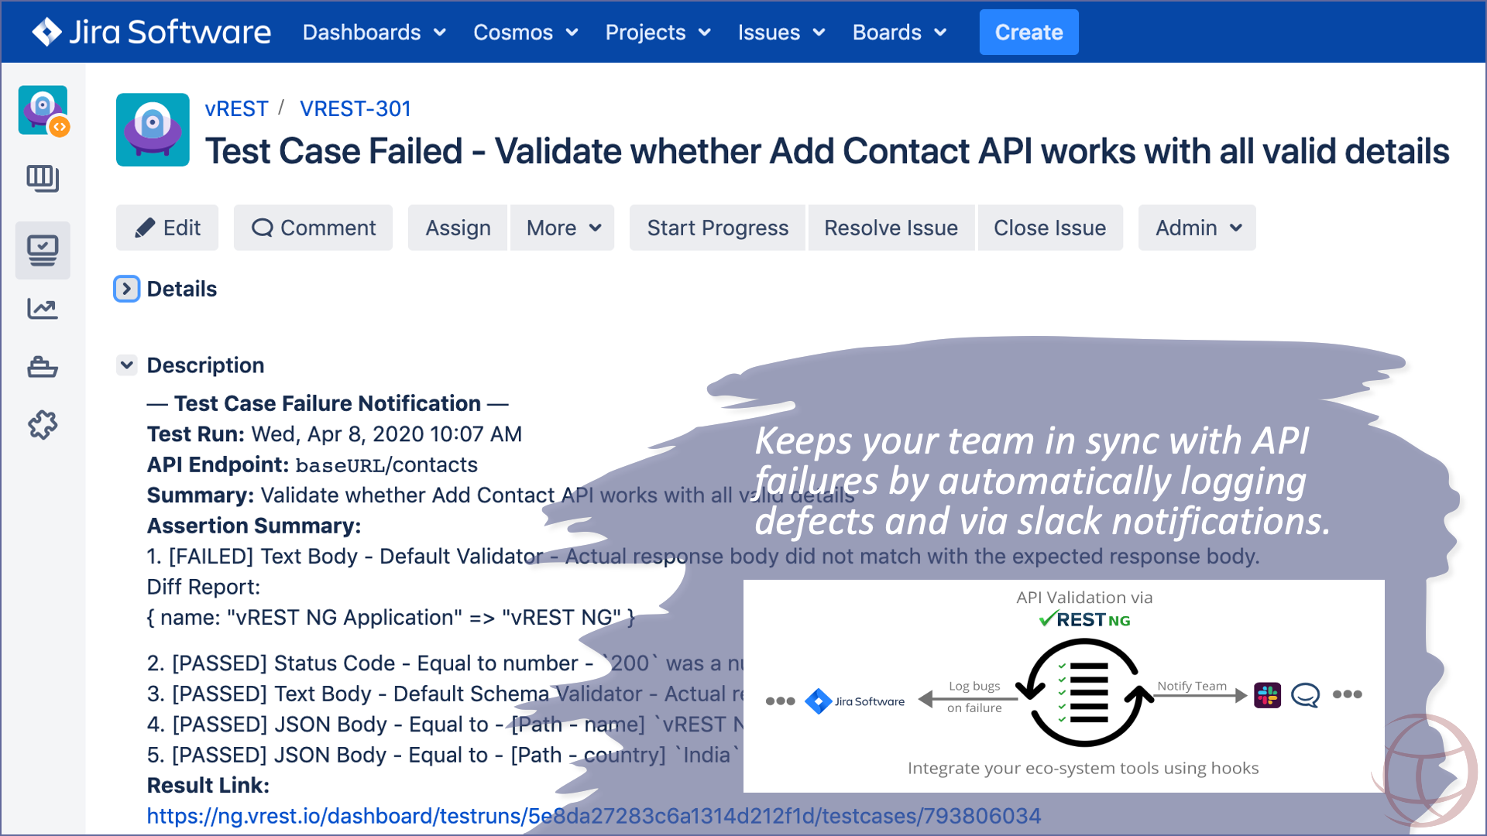The image size is (1487, 836).
Task: Expand the Details section
Action: 126,289
